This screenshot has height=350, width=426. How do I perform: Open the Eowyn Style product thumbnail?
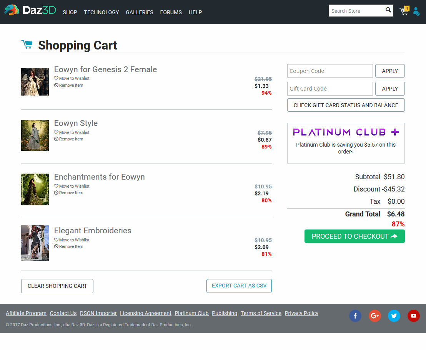pos(35,135)
